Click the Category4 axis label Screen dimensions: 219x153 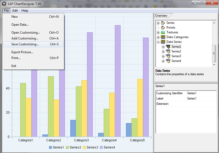point(109,140)
